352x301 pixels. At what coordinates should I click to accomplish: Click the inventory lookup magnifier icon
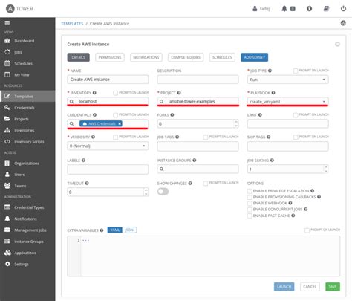71,101
